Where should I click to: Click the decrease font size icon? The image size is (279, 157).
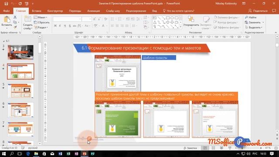(99, 19)
